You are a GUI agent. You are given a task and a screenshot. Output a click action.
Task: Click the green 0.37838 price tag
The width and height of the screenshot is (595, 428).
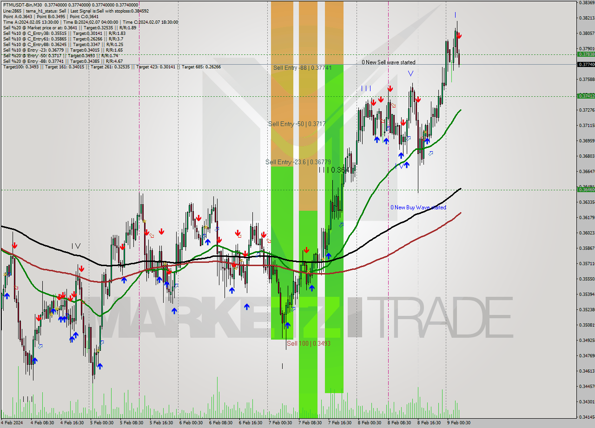tap(586, 54)
